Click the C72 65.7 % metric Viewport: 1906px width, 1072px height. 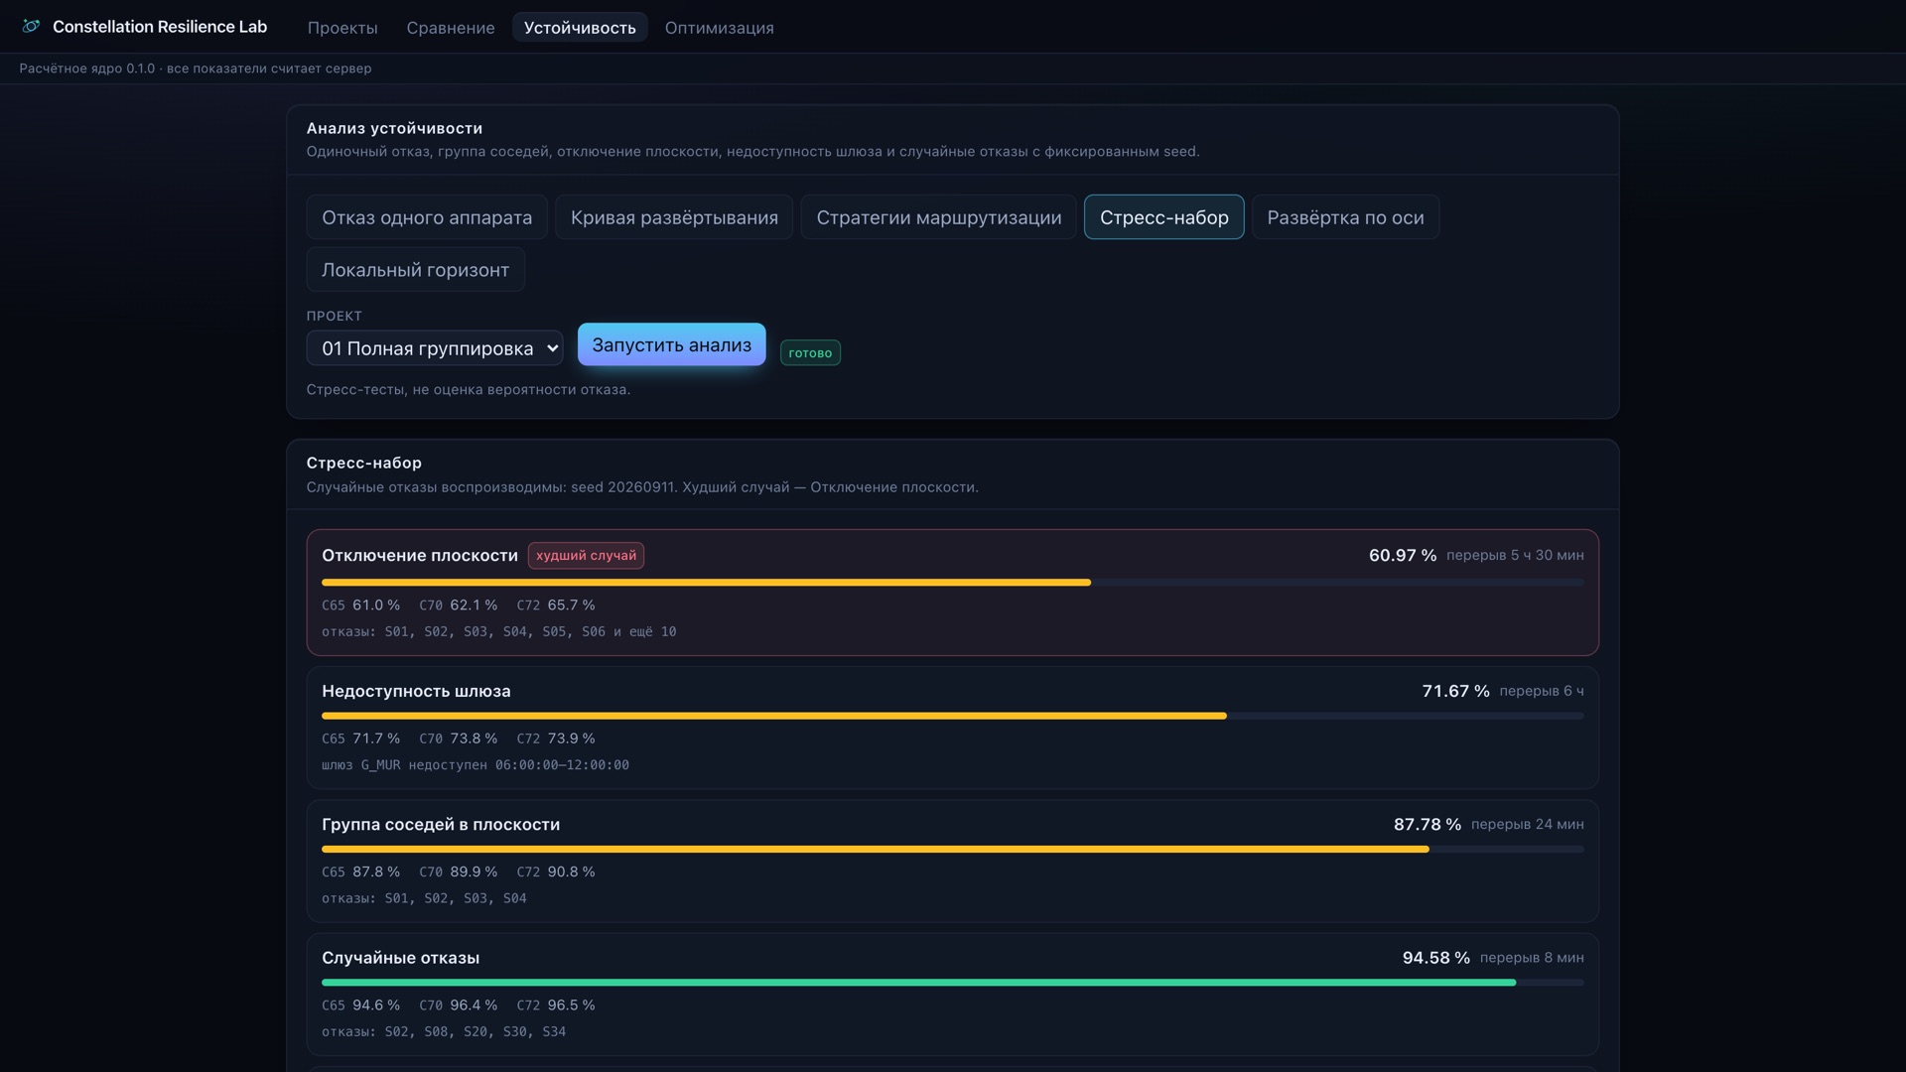tap(556, 605)
